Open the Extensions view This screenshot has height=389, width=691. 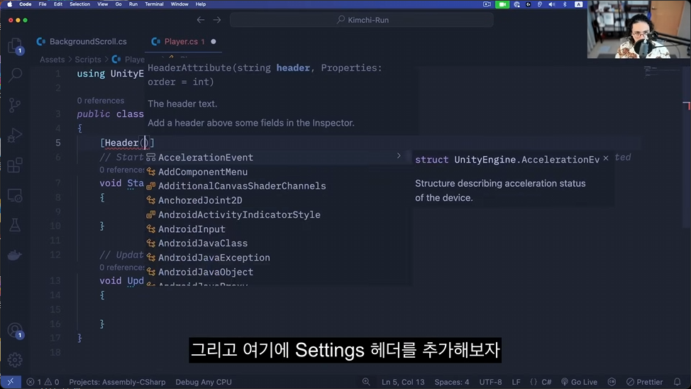point(15,165)
